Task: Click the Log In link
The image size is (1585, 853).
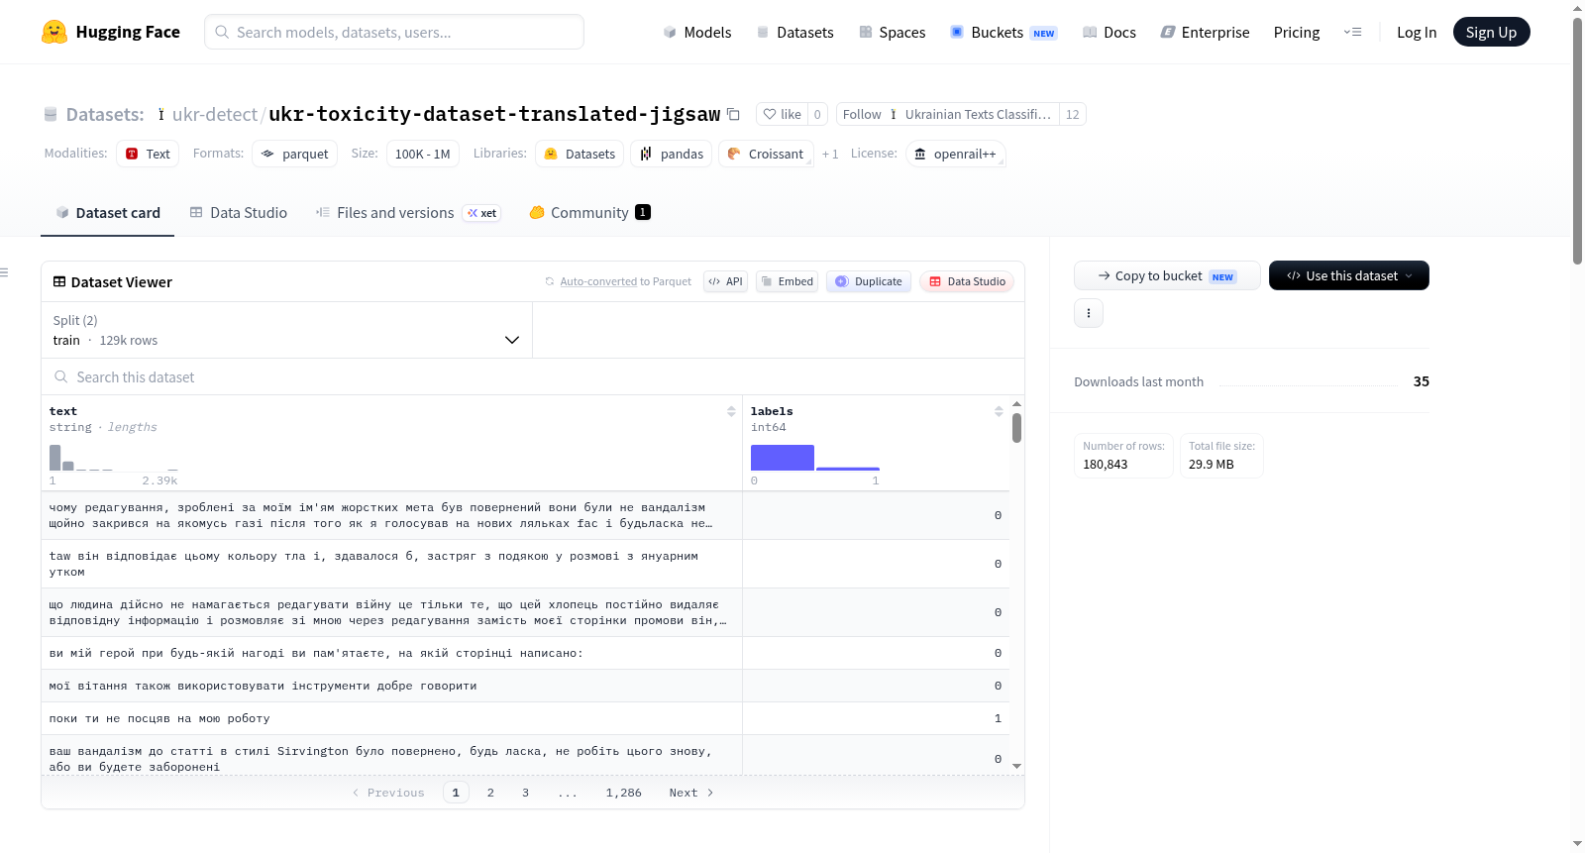Action: [x=1417, y=32]
